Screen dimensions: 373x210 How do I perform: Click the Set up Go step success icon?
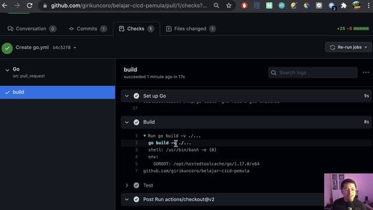136,96
